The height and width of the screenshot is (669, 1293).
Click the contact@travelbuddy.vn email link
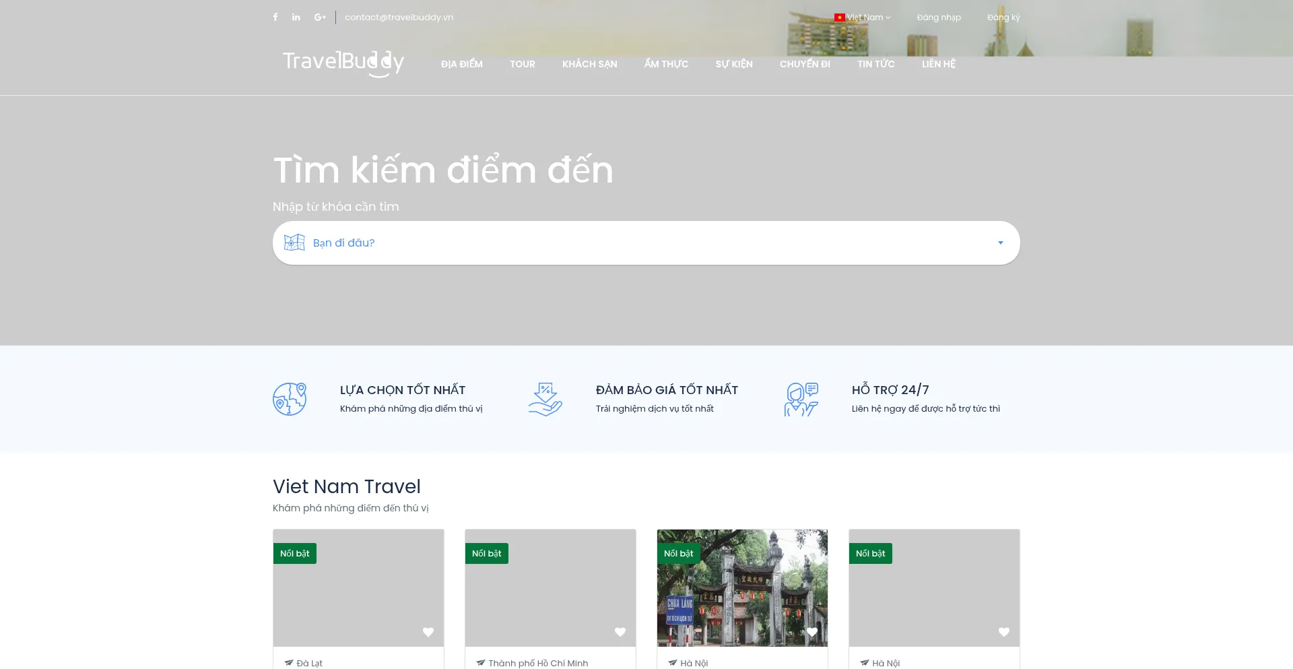coord(399,18)
